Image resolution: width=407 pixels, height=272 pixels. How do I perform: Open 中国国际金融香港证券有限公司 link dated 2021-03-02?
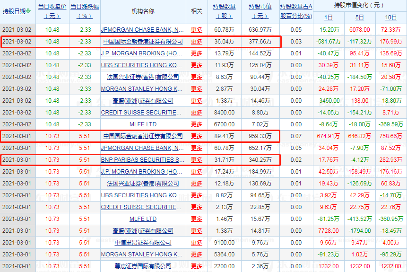pos(143,42)
